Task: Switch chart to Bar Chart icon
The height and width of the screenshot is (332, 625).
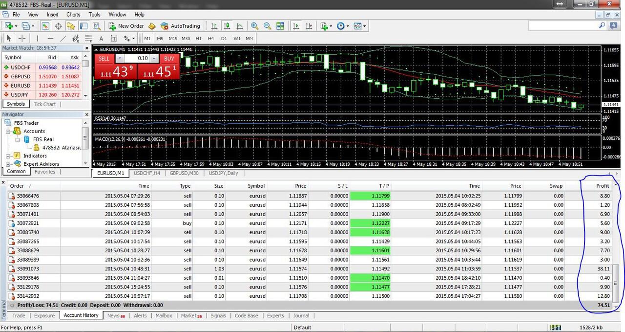Action: tap(214, 26)
